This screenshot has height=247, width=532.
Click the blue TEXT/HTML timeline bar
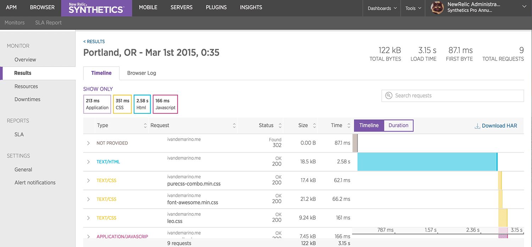coord(427,162)
